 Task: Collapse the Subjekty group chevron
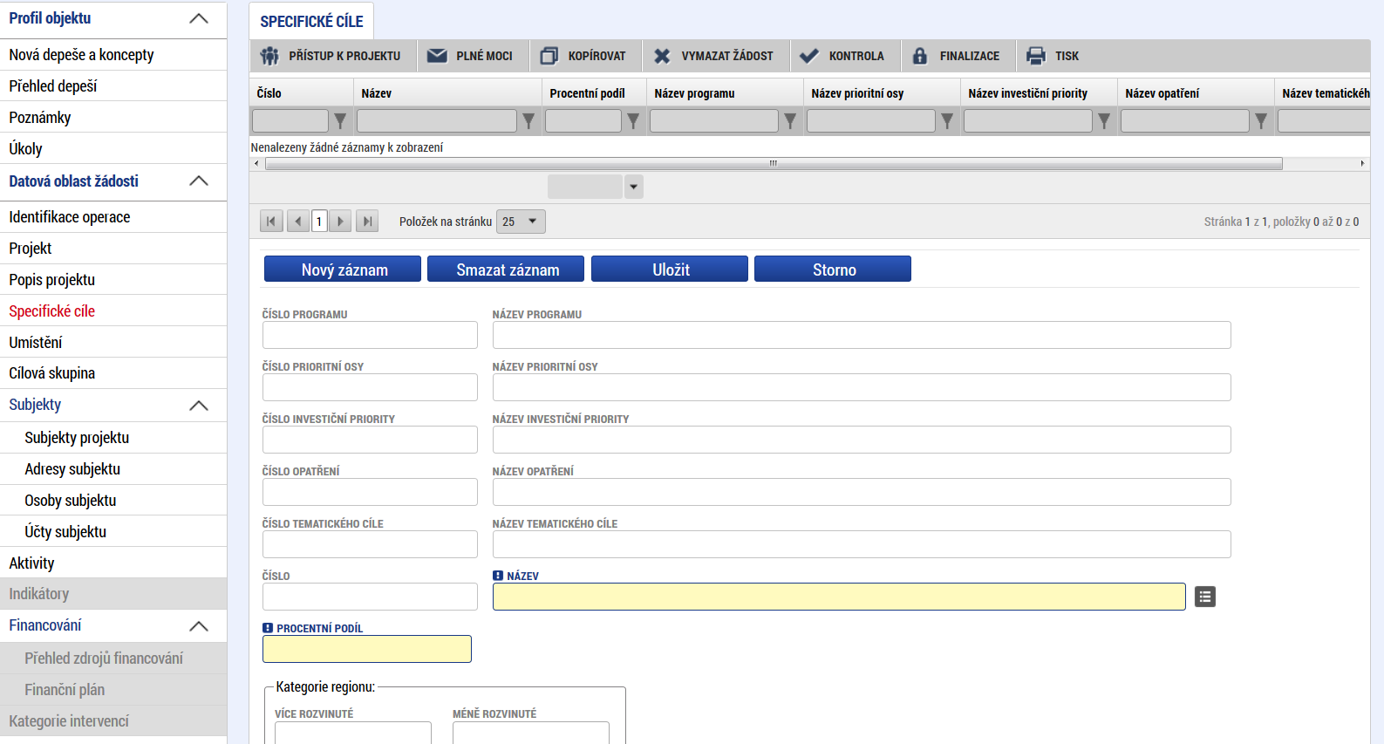[199, 406]
